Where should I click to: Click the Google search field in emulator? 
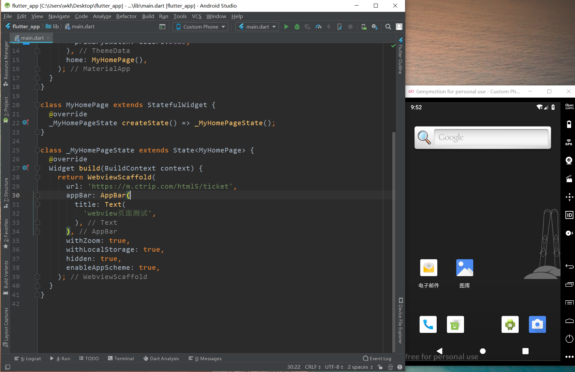(x=491, y=137)
